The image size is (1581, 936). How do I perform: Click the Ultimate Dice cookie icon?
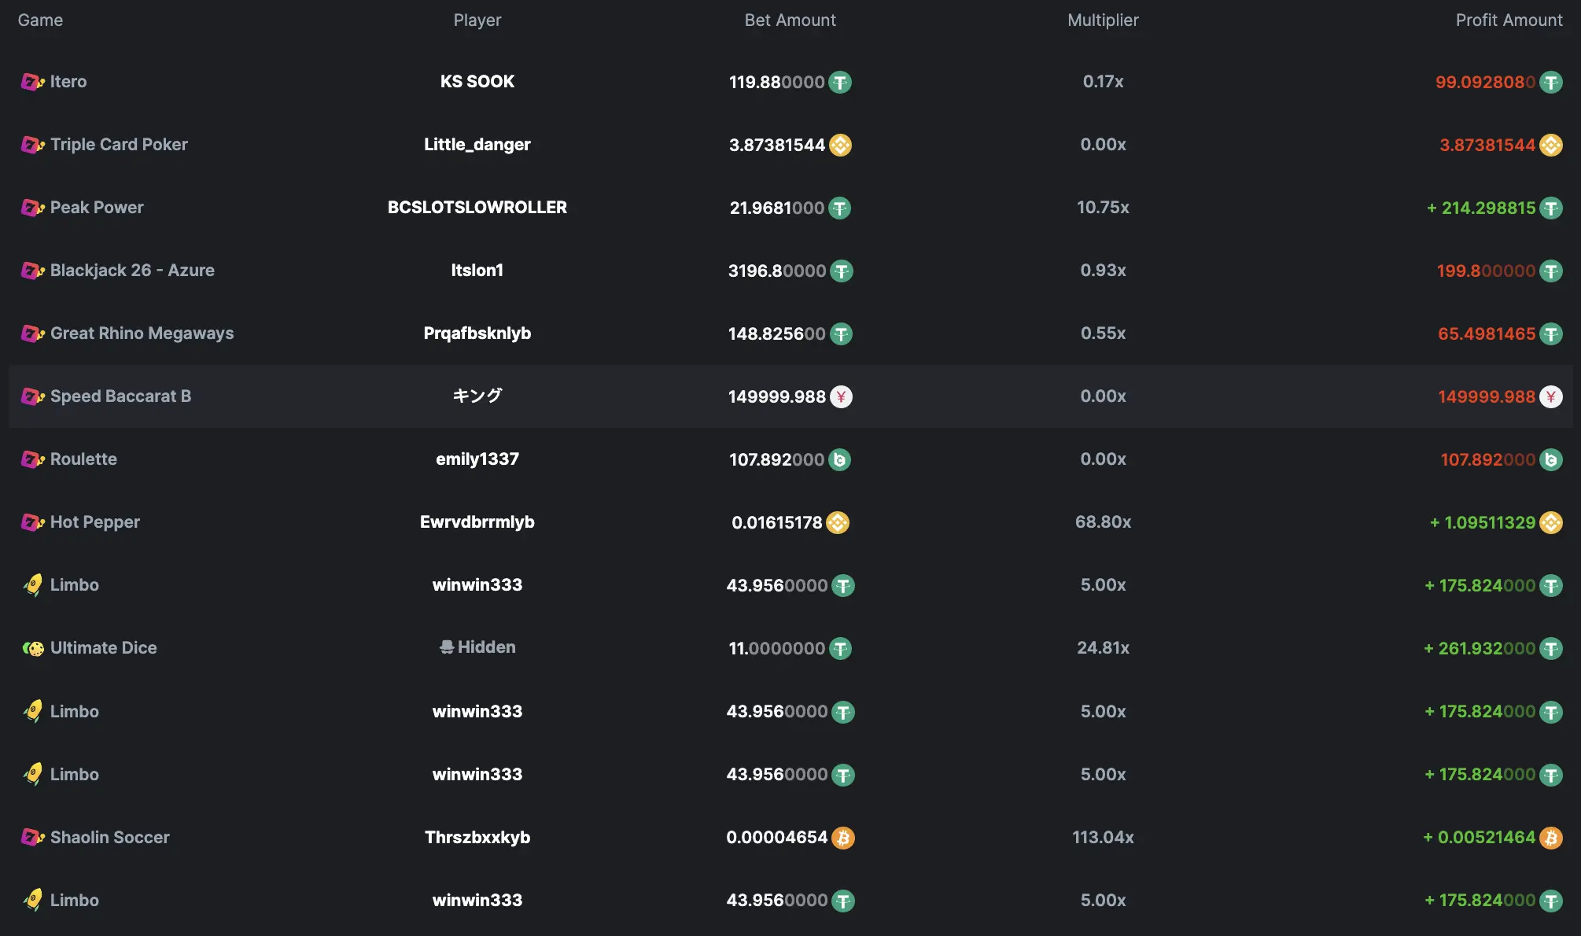[33, 648]
